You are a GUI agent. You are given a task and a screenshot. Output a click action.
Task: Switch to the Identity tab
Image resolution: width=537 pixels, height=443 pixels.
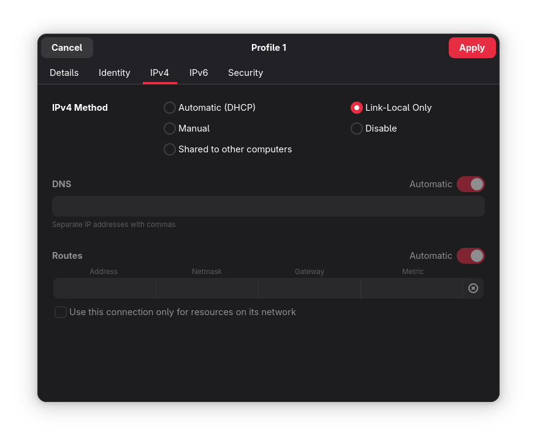115,73
